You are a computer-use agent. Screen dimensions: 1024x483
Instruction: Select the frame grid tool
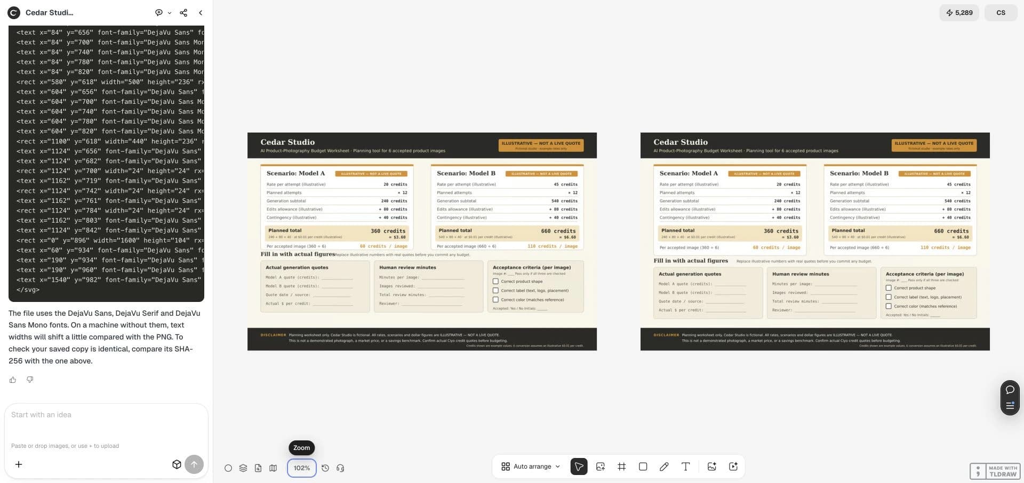click(622, 466)
